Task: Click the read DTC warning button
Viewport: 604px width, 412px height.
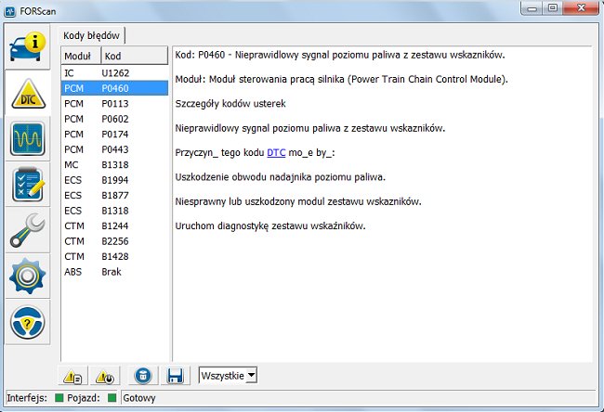Action: point(72,376)
